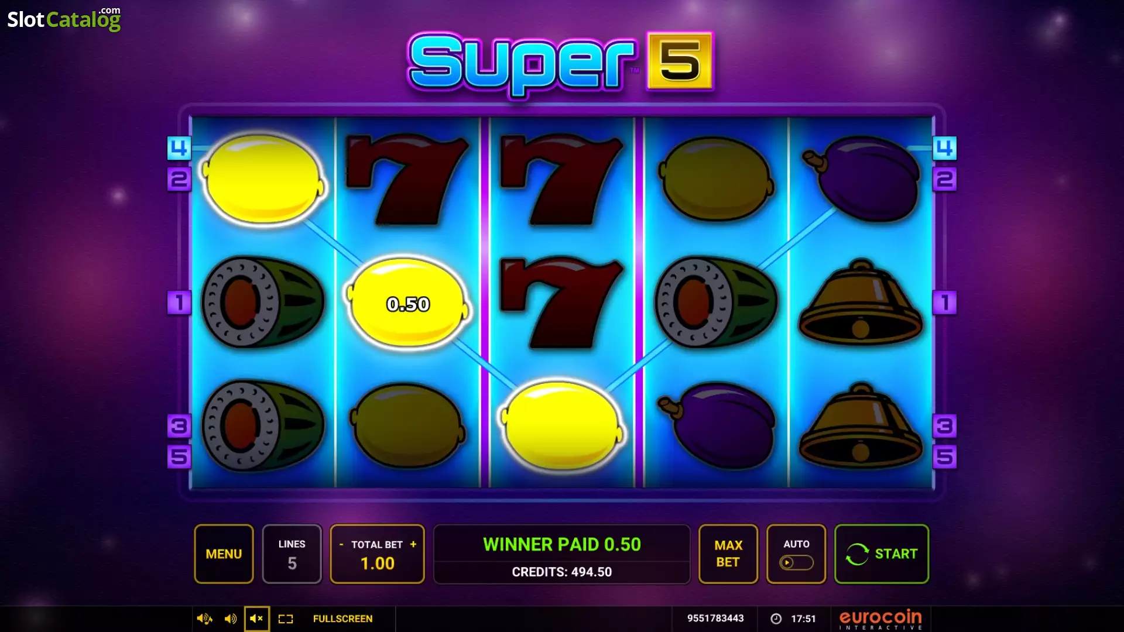Click the MAX BET button
Viewport: 1124px width, 632px height.
pyautogui.click(x=728, y=554)
